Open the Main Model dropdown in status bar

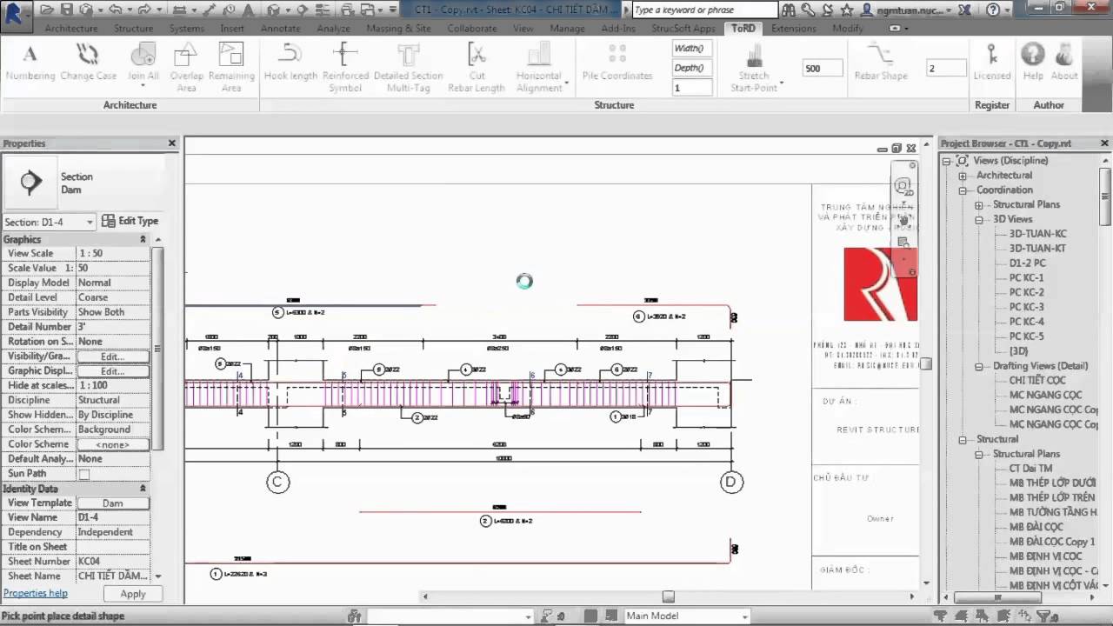click(745, 616)
